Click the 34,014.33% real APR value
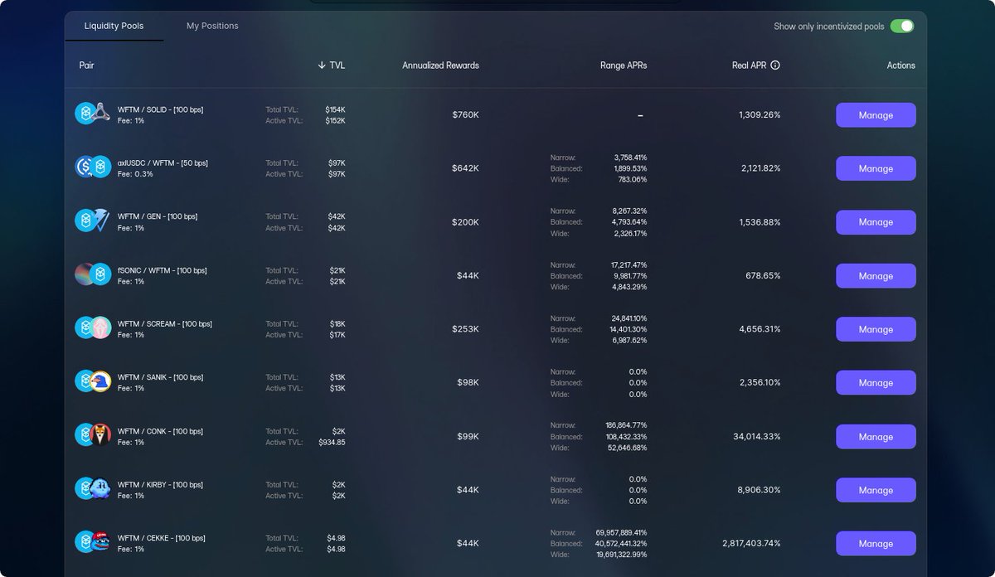 [757, 436]
